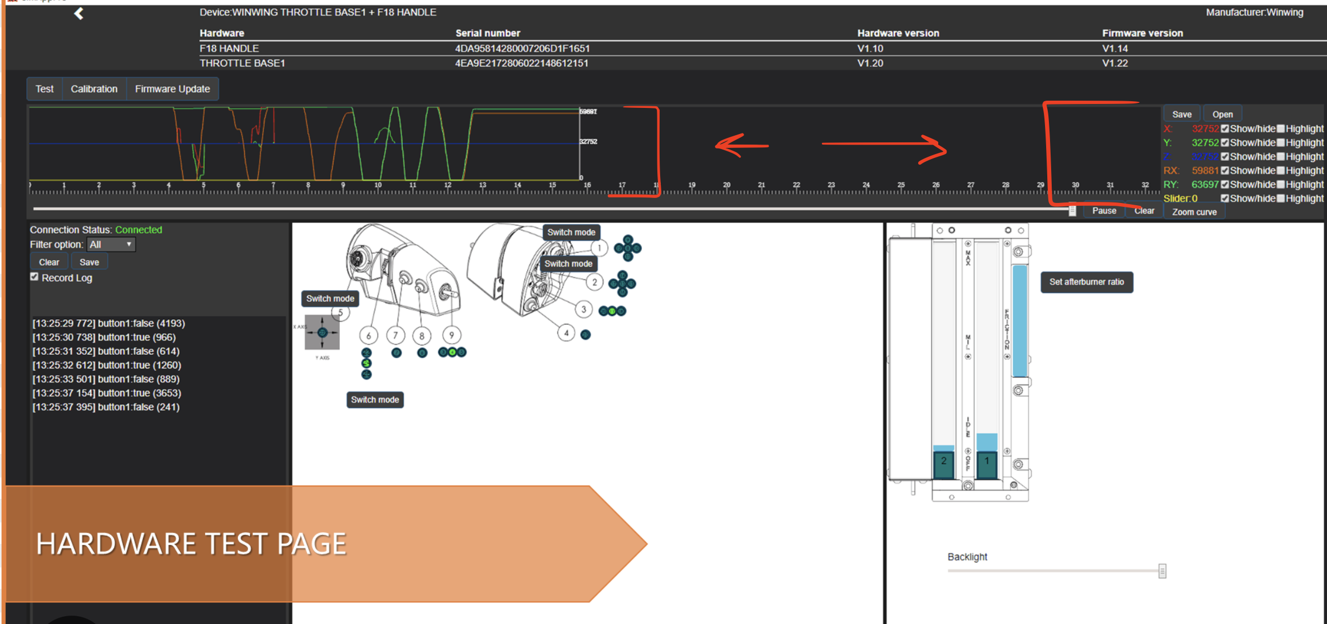The image size is (1327, 624).
Task: Click four-way hat indicator beside circle 1
Action: pyautogui.click(x=628, y=248)
